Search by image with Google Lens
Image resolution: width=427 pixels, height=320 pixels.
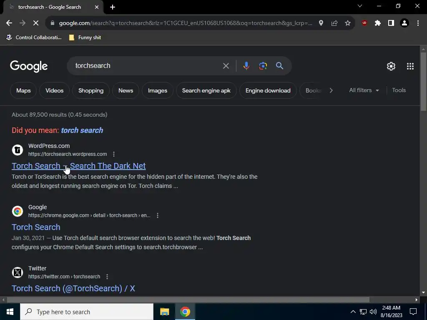(263, 66)
